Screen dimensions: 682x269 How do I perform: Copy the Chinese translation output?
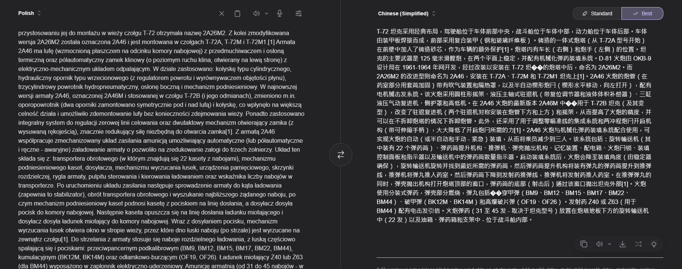click(584, 244)
